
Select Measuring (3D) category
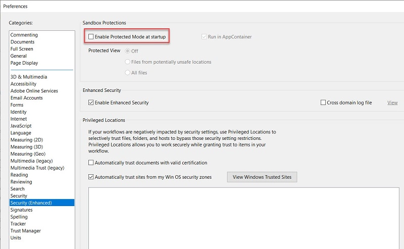click(27, 146)
